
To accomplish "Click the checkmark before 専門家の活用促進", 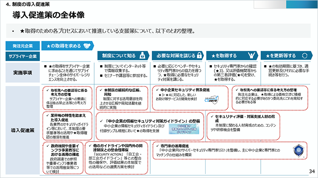I will coord(157,146).
